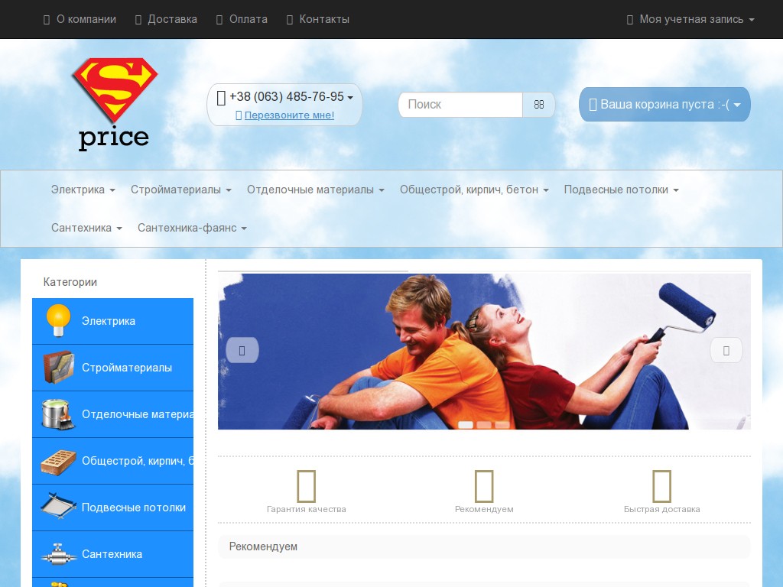Click the Гарантия качества icon
Viewport: 783px width, 587px height.
pyautogui.click(x=306, y=485)
